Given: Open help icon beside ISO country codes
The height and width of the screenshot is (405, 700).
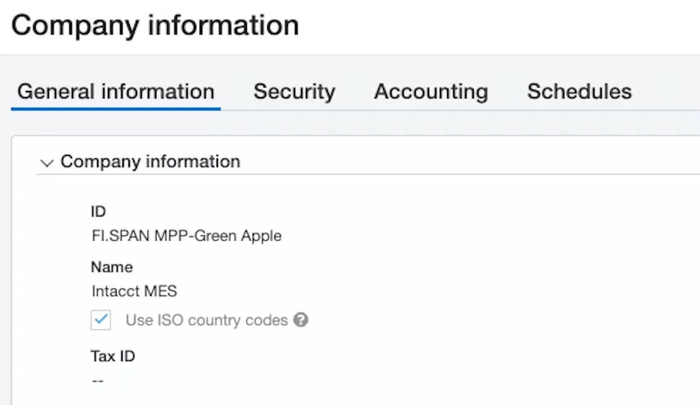Looking at the screenshot, I should coord(301,320).
